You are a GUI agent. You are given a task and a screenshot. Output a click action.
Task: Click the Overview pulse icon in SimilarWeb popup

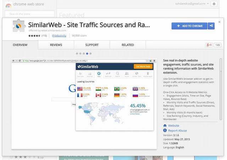pos(81,73)
